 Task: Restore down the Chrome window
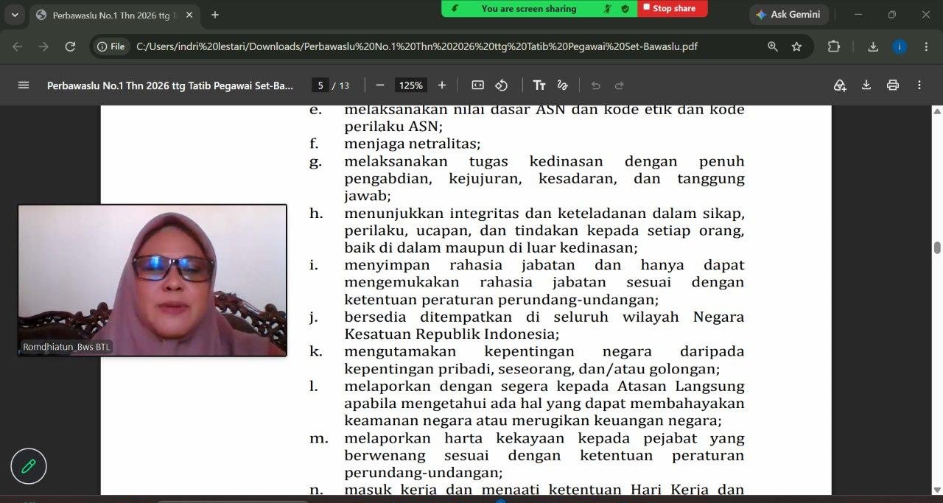[x=892, y=15]
